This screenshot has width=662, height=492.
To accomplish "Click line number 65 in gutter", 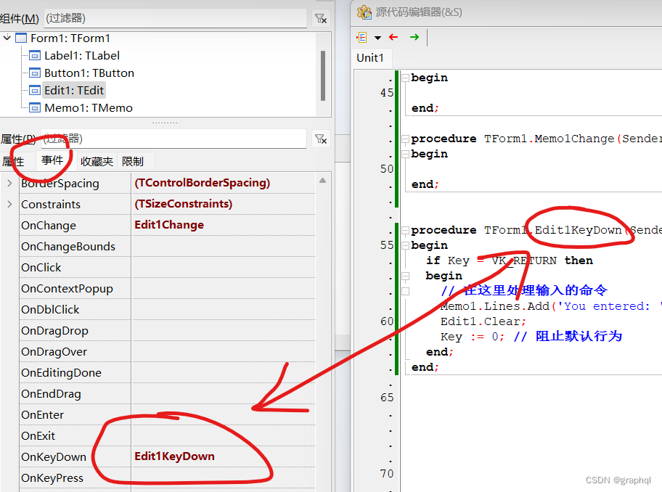I will click(x=387, y=398).
